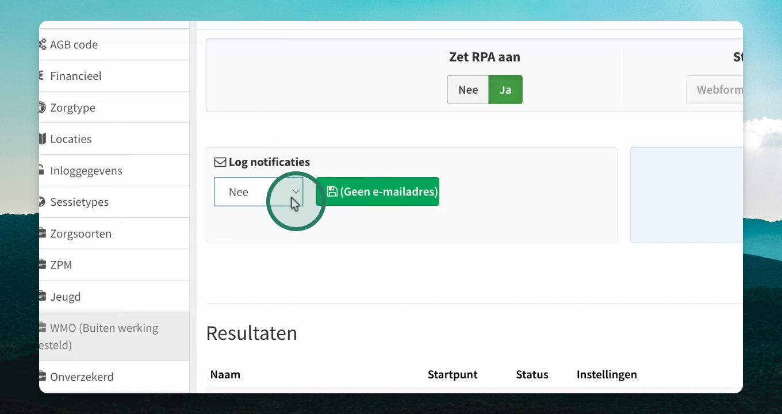Viewport: 782px width, 414px height.
Task: Click the Startpunt column header
Action: 453,375
